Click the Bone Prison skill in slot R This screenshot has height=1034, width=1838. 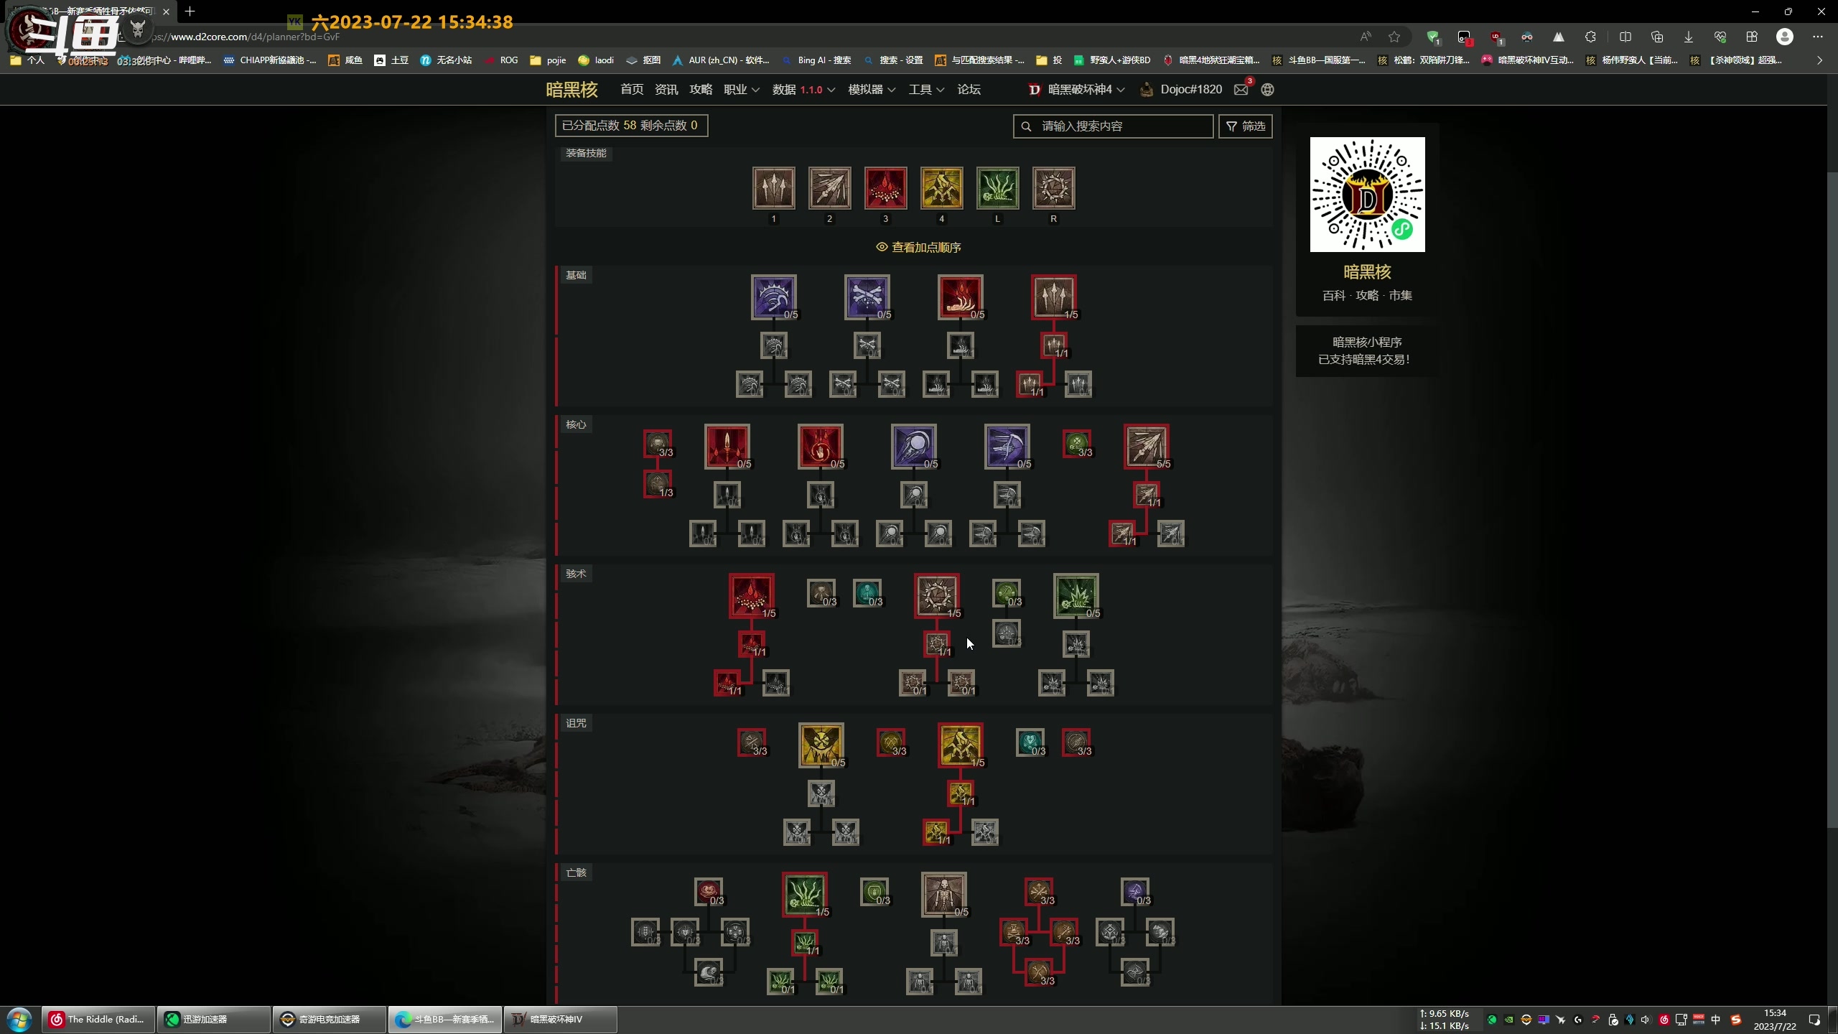1053,188
